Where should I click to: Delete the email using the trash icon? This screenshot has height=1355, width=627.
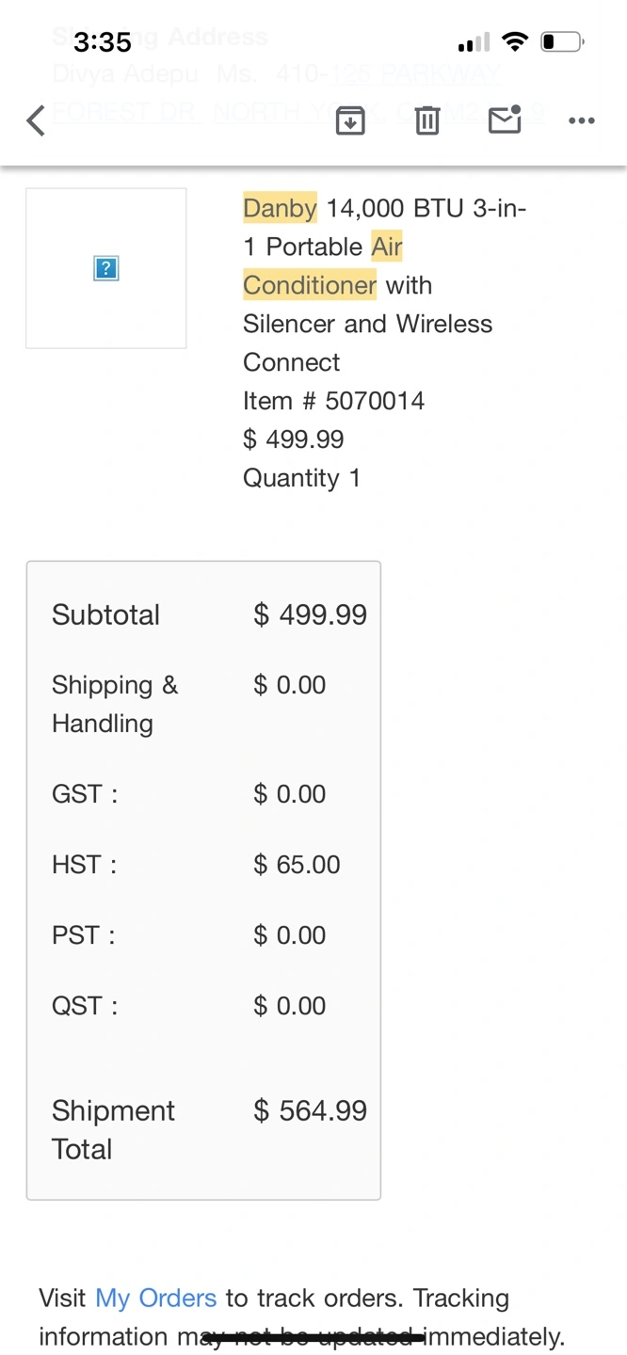click(x=427, y=120)
